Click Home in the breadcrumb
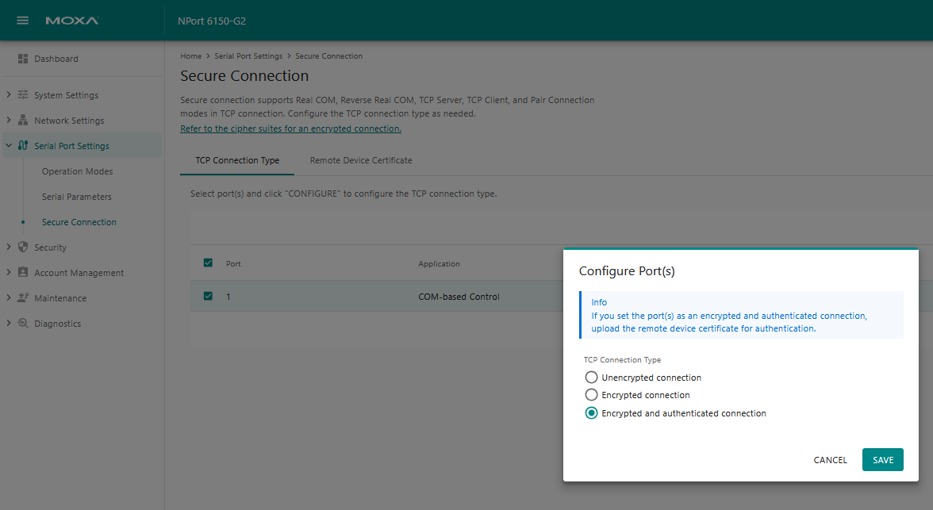Image resolution: width=933 pixels, height=510 pixels. 190,56
